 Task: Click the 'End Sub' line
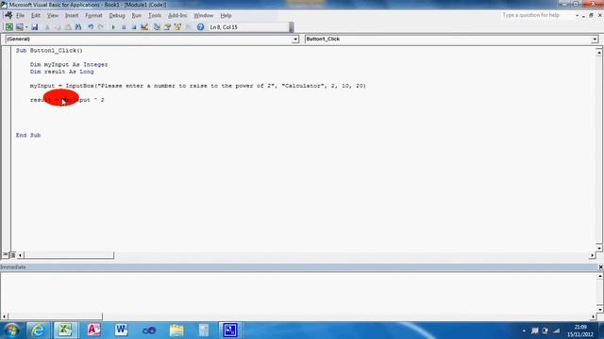coord(28,135)
